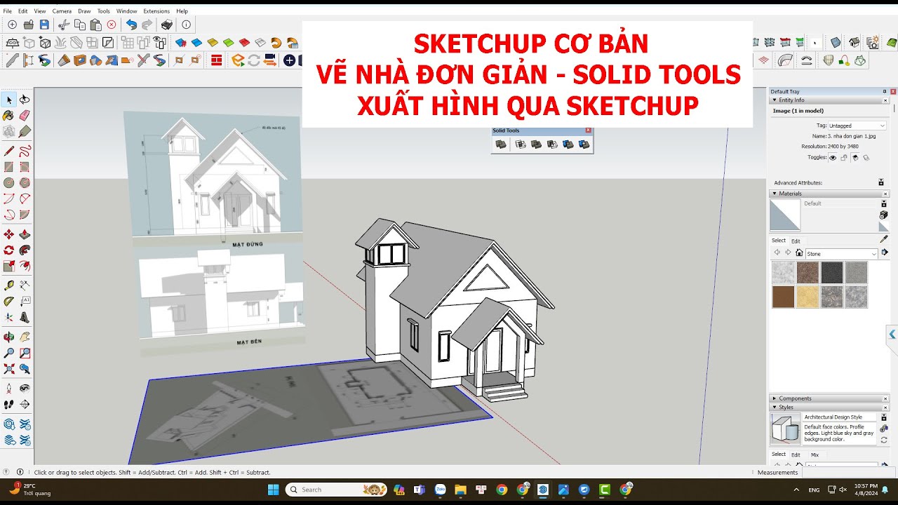Select the brown solid material swatch

[x=783, y=297]
